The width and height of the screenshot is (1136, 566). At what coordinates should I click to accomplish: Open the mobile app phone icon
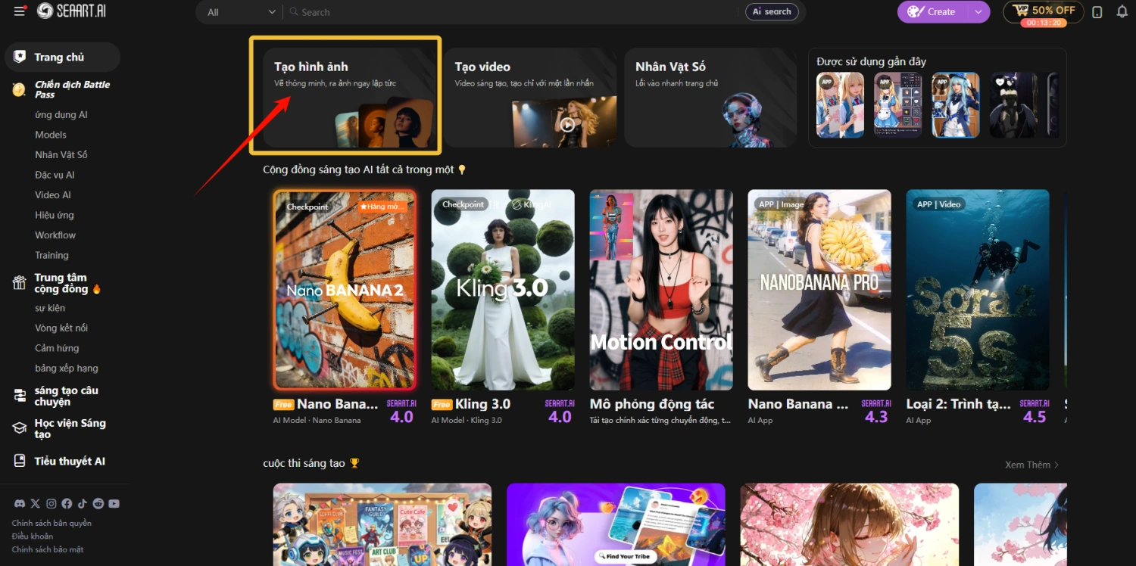click(1097, 12)
